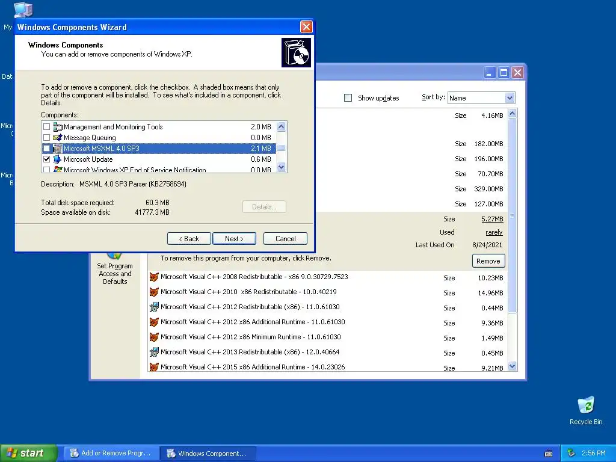This screenshot has width=616, height=462.
Task: Click the 'rarely' usage link
Action: click(x=494, y=232)
